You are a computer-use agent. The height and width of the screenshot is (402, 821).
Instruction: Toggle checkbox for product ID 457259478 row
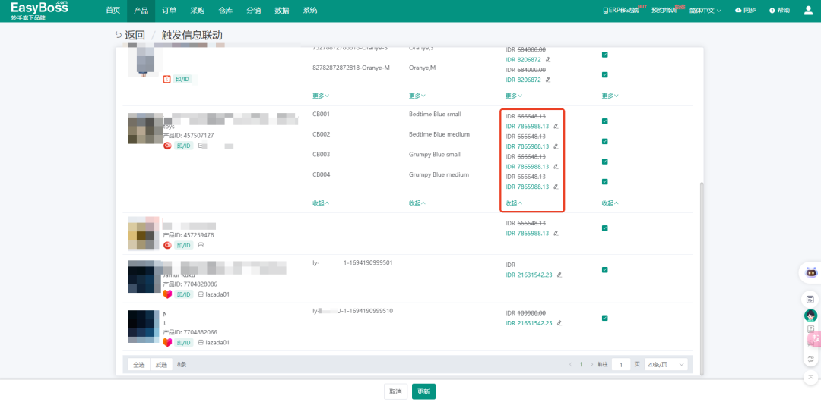[604, 228]
